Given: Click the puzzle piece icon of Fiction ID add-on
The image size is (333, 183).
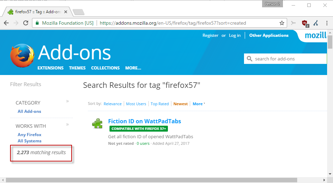Looking at the screenshot, I should (x=97, y=123).
